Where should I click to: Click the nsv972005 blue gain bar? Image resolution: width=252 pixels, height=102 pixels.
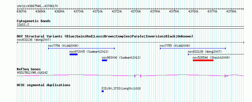74,54
